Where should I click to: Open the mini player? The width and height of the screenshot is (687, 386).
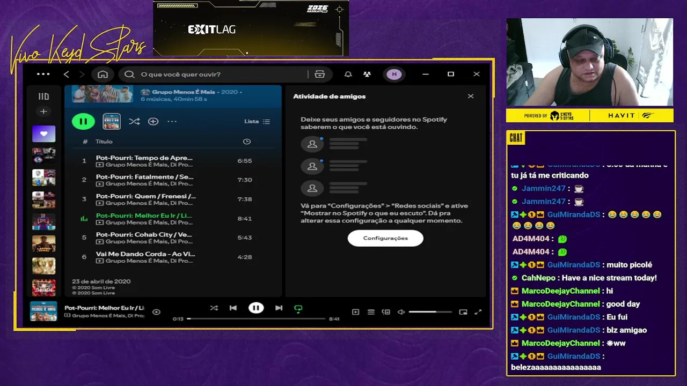pos(463,312)
